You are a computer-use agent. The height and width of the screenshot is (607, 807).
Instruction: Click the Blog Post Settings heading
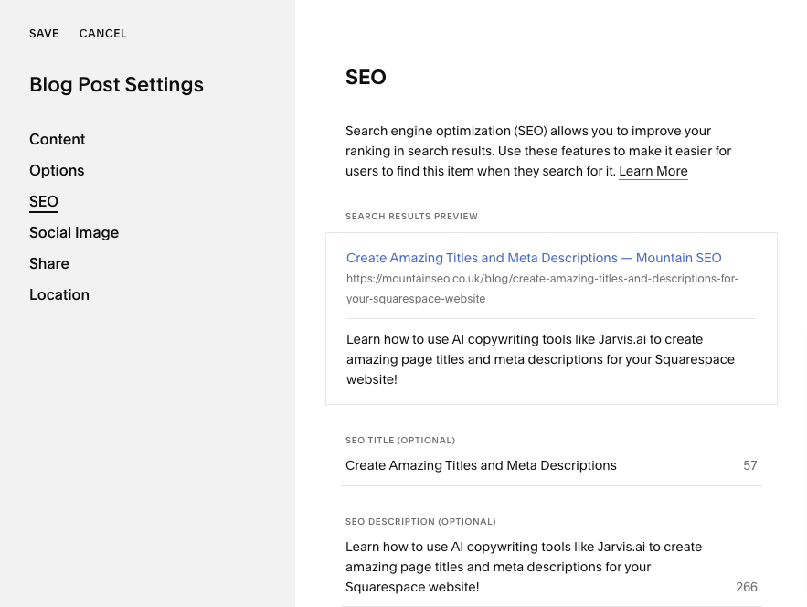pyautogui.click(x=116, y=85)
